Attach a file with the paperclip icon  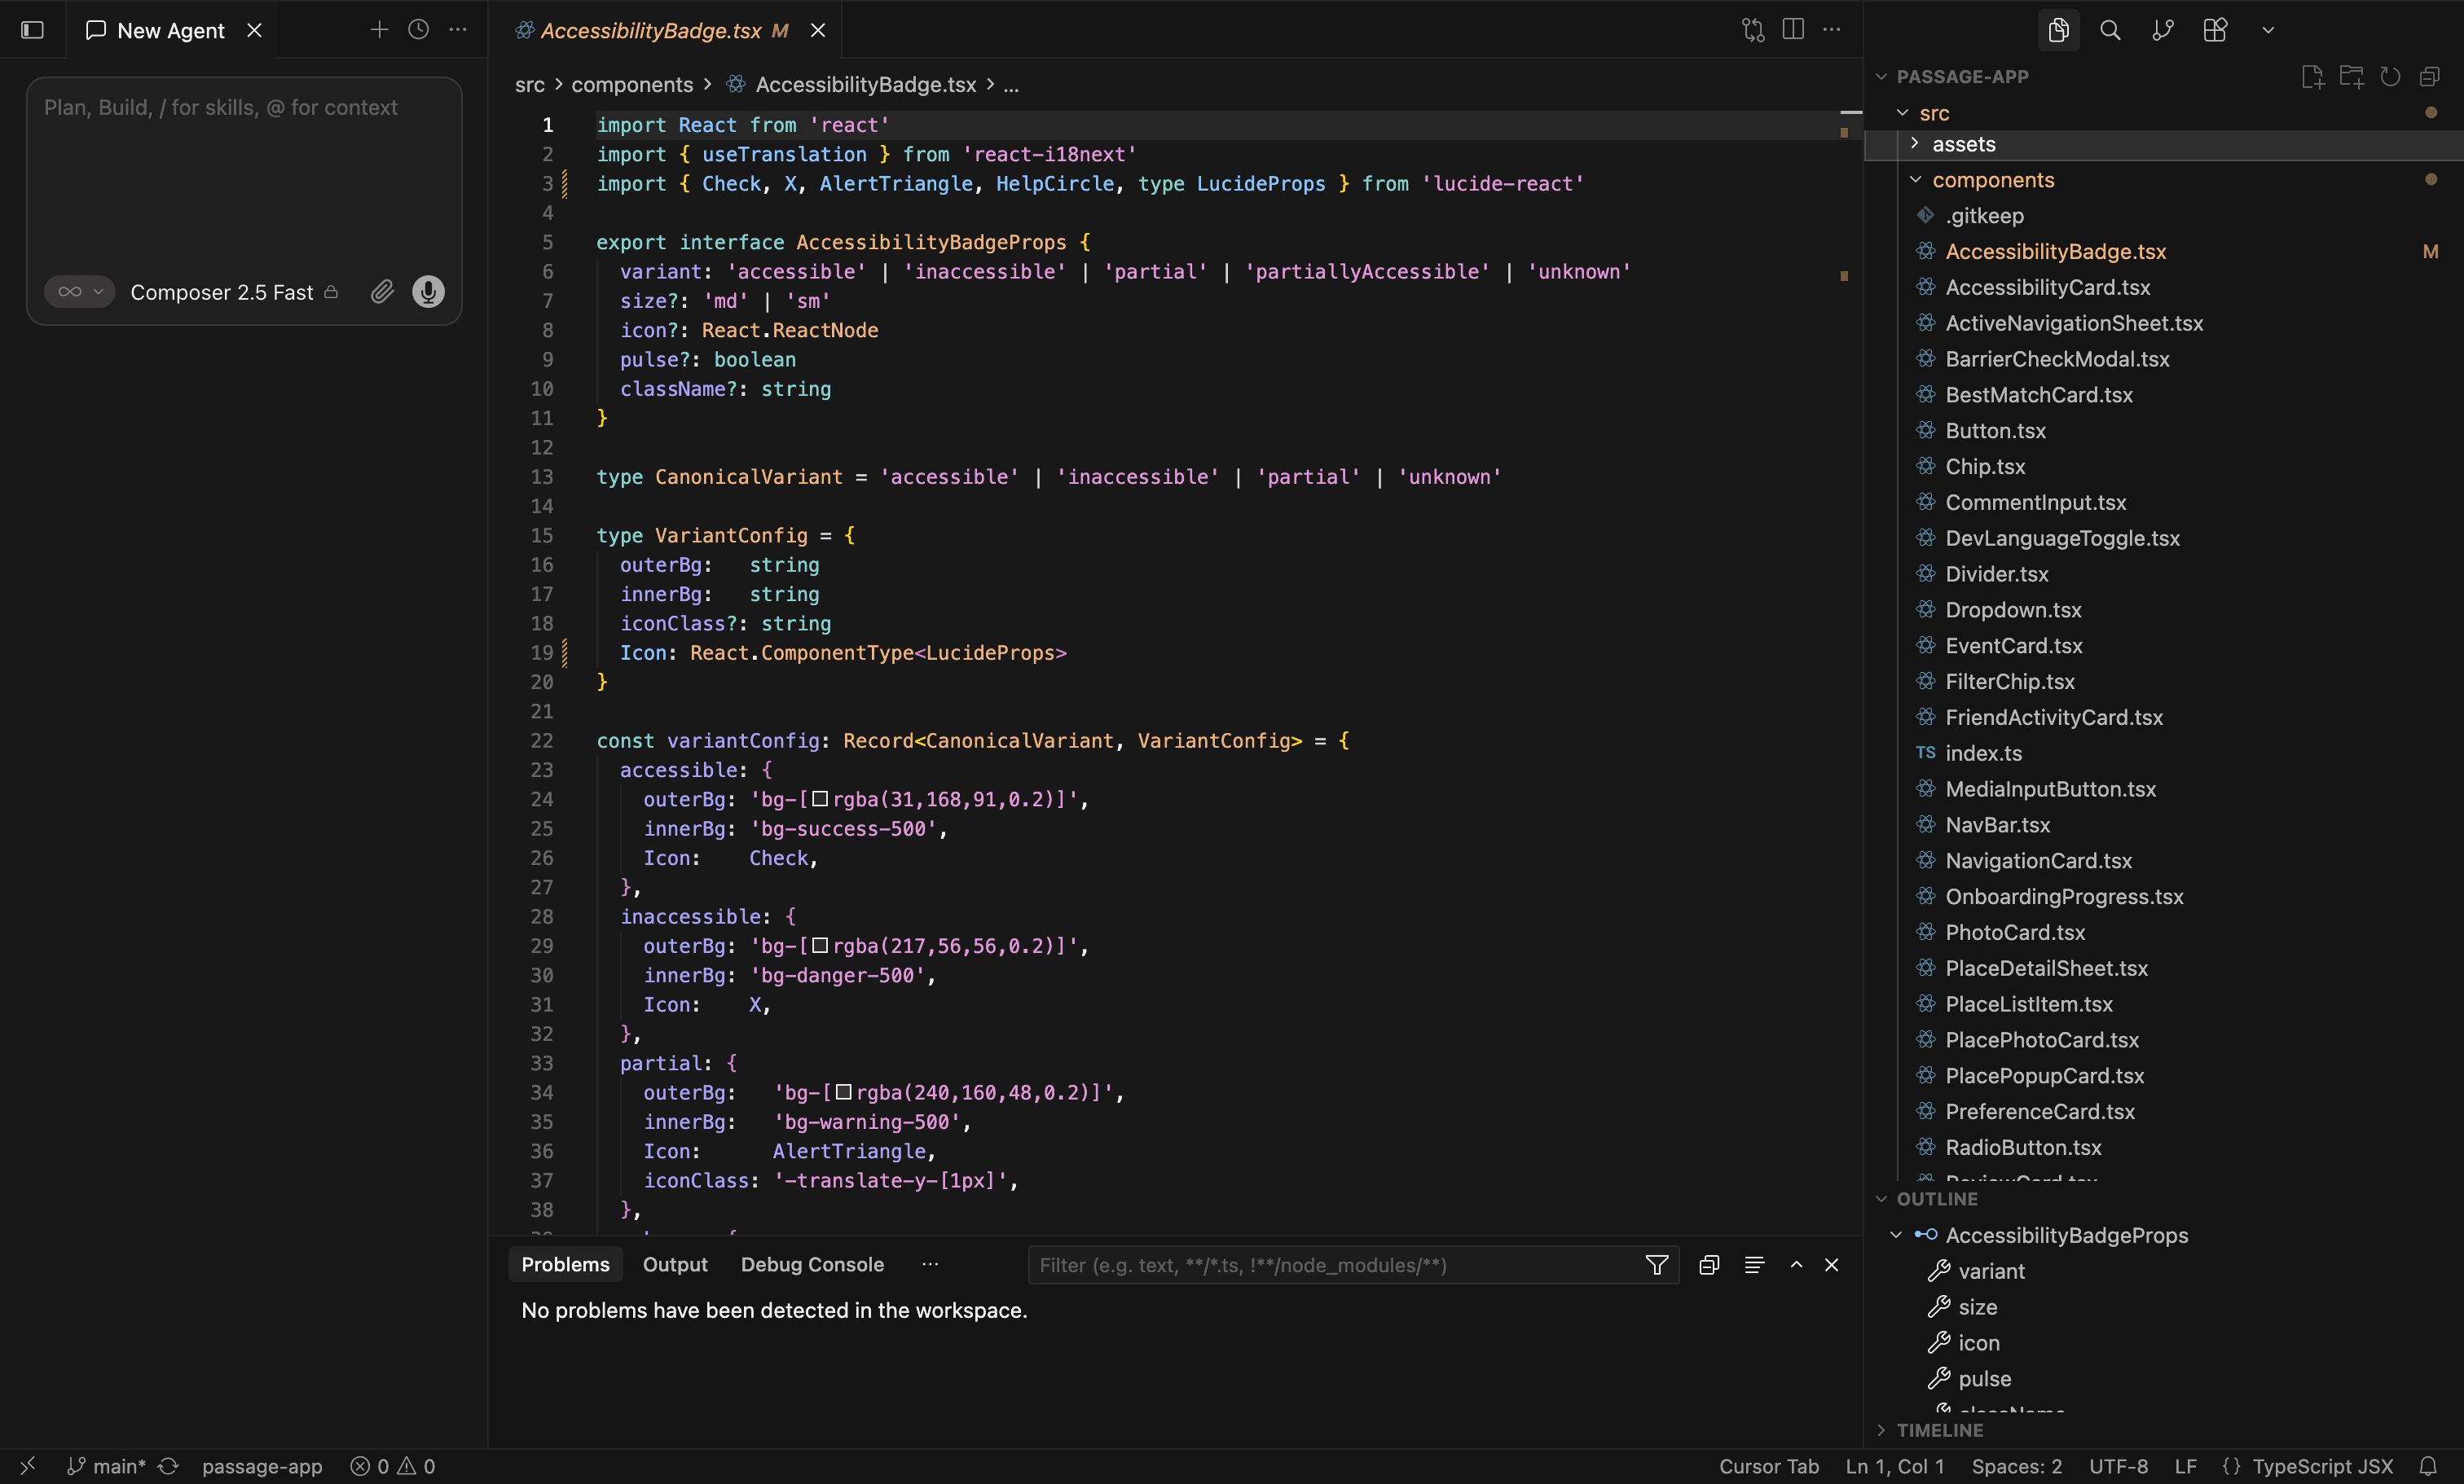tap(382, 292)
